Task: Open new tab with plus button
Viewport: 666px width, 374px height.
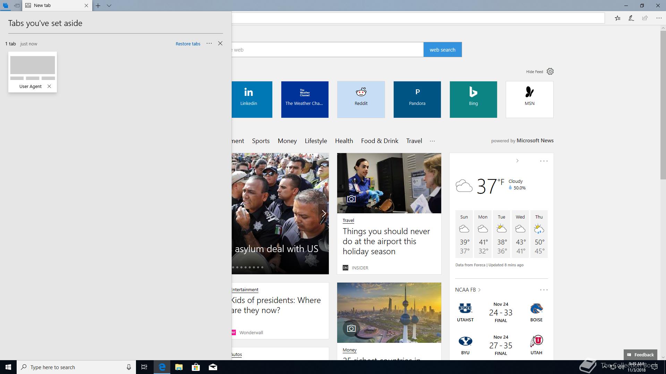Action: (98, 6)
